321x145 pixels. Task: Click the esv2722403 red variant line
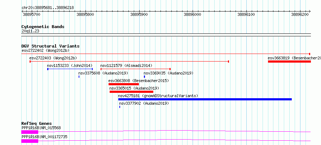[129, 62]
